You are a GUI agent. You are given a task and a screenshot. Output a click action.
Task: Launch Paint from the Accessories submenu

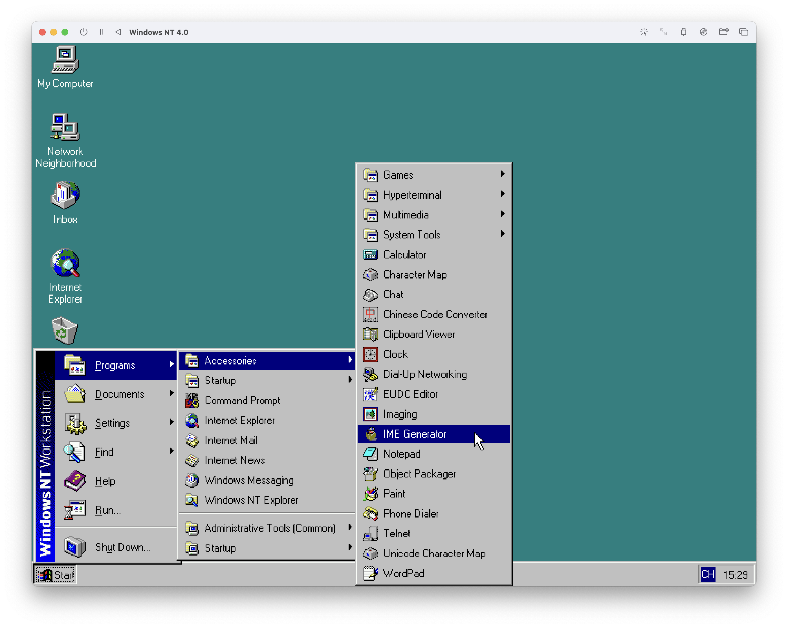click(x=394, y=494)
